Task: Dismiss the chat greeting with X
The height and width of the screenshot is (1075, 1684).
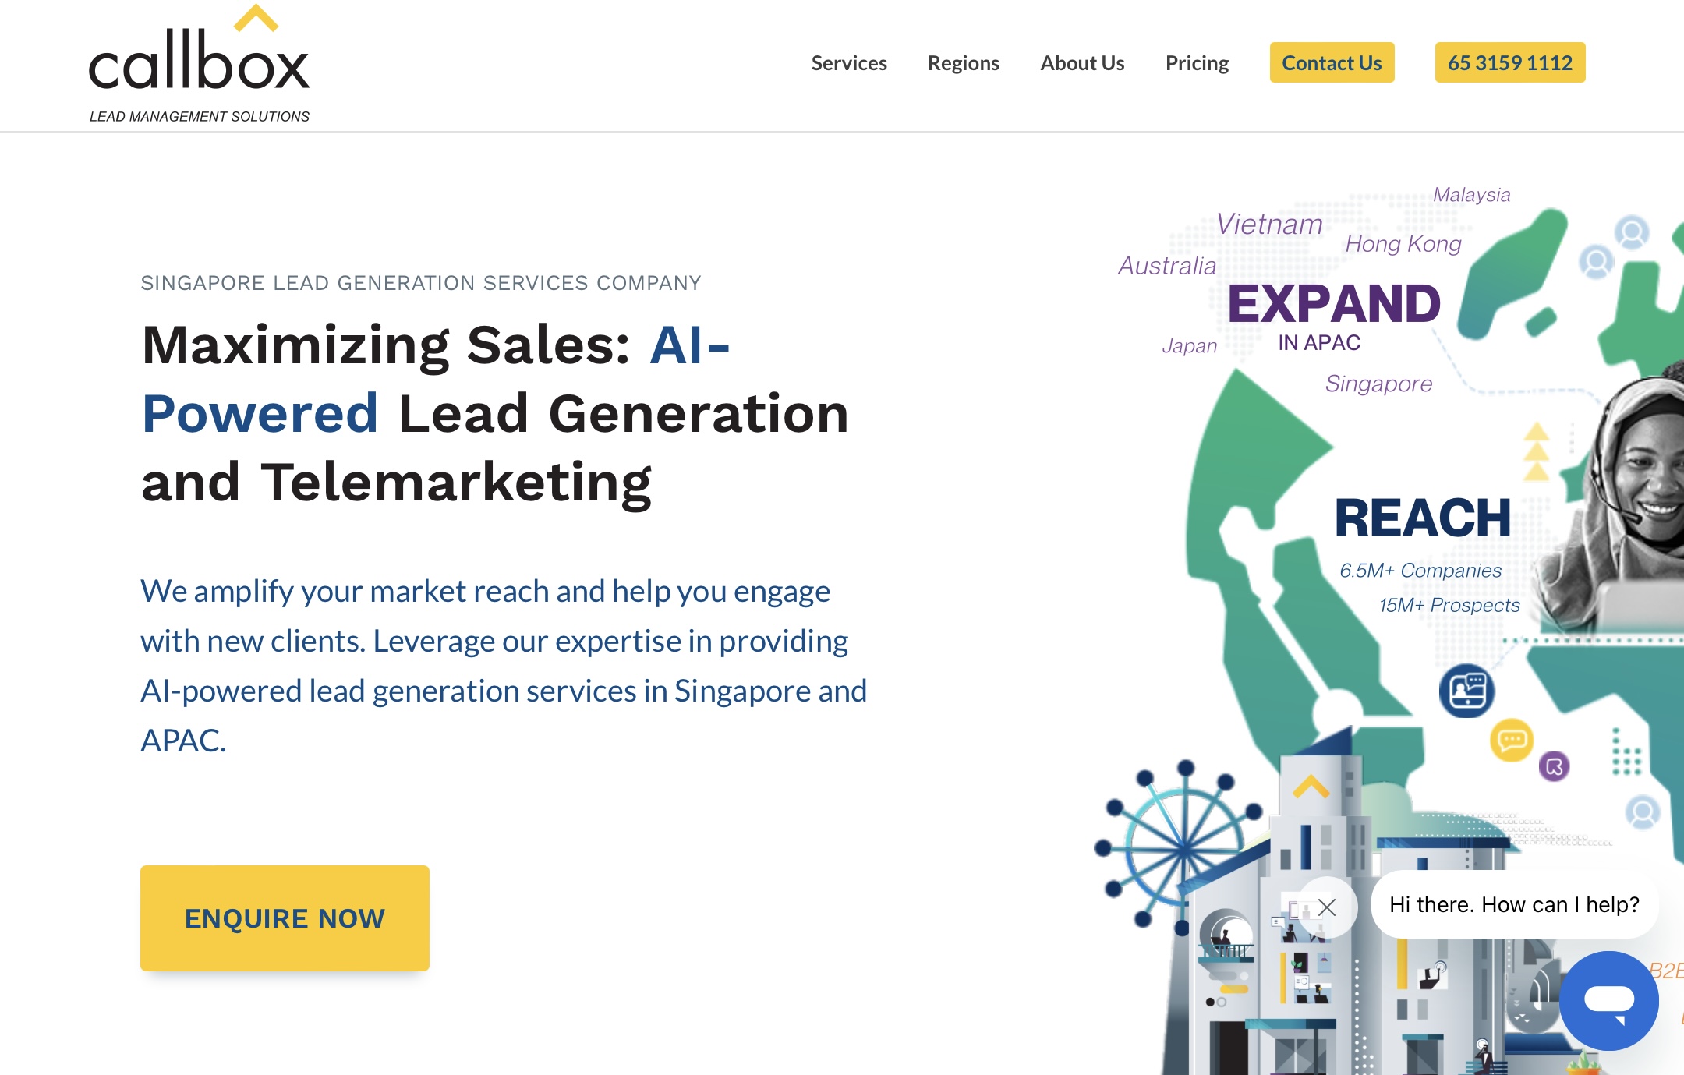Action: coord(1327,907)
